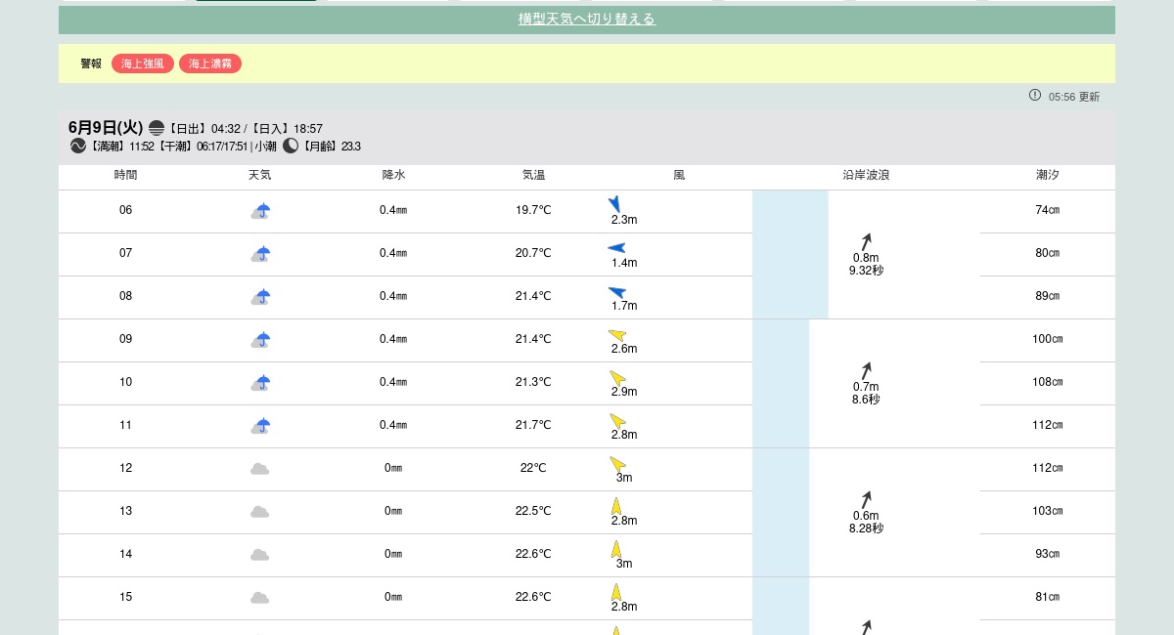Screen dimensions: 1174x635
Task: Click the 05:56 更新 timestamp
Action: [x=1074, y=97]
